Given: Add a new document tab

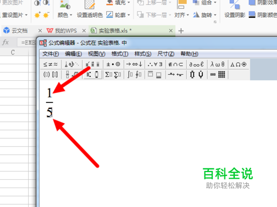Looking at the screenshot, I should point(181,31).
